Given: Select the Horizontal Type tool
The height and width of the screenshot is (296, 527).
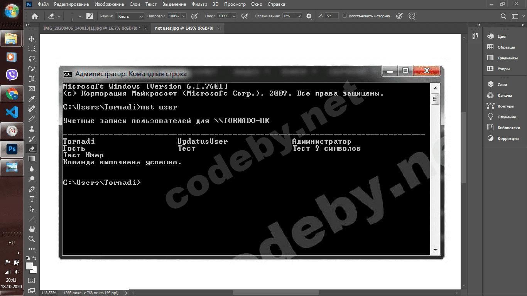Looking at the screenshot, I should 32,199.
